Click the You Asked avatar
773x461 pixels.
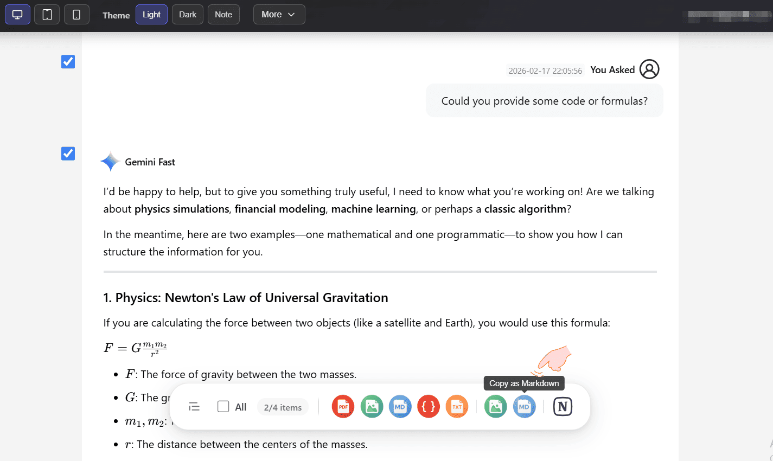649,69
